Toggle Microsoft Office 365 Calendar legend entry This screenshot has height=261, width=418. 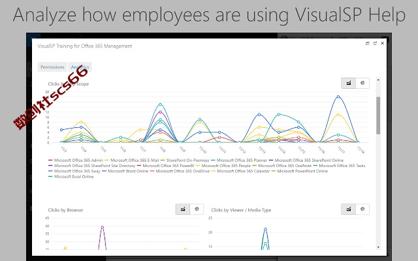point(240,171)
